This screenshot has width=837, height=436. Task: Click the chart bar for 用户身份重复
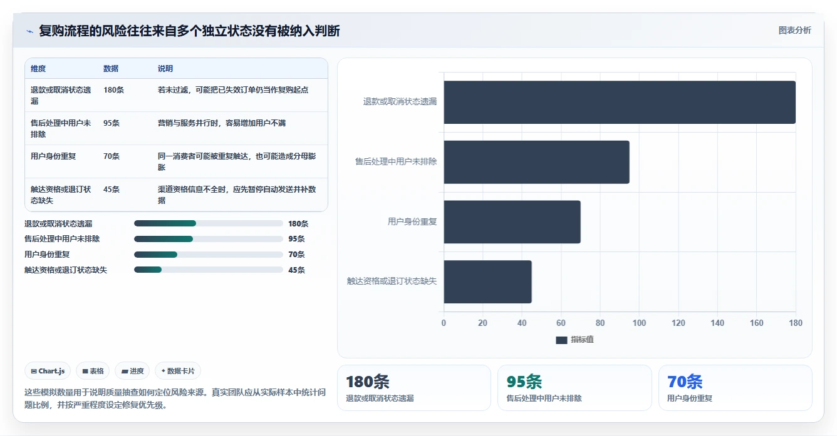(x=512, y=222)
